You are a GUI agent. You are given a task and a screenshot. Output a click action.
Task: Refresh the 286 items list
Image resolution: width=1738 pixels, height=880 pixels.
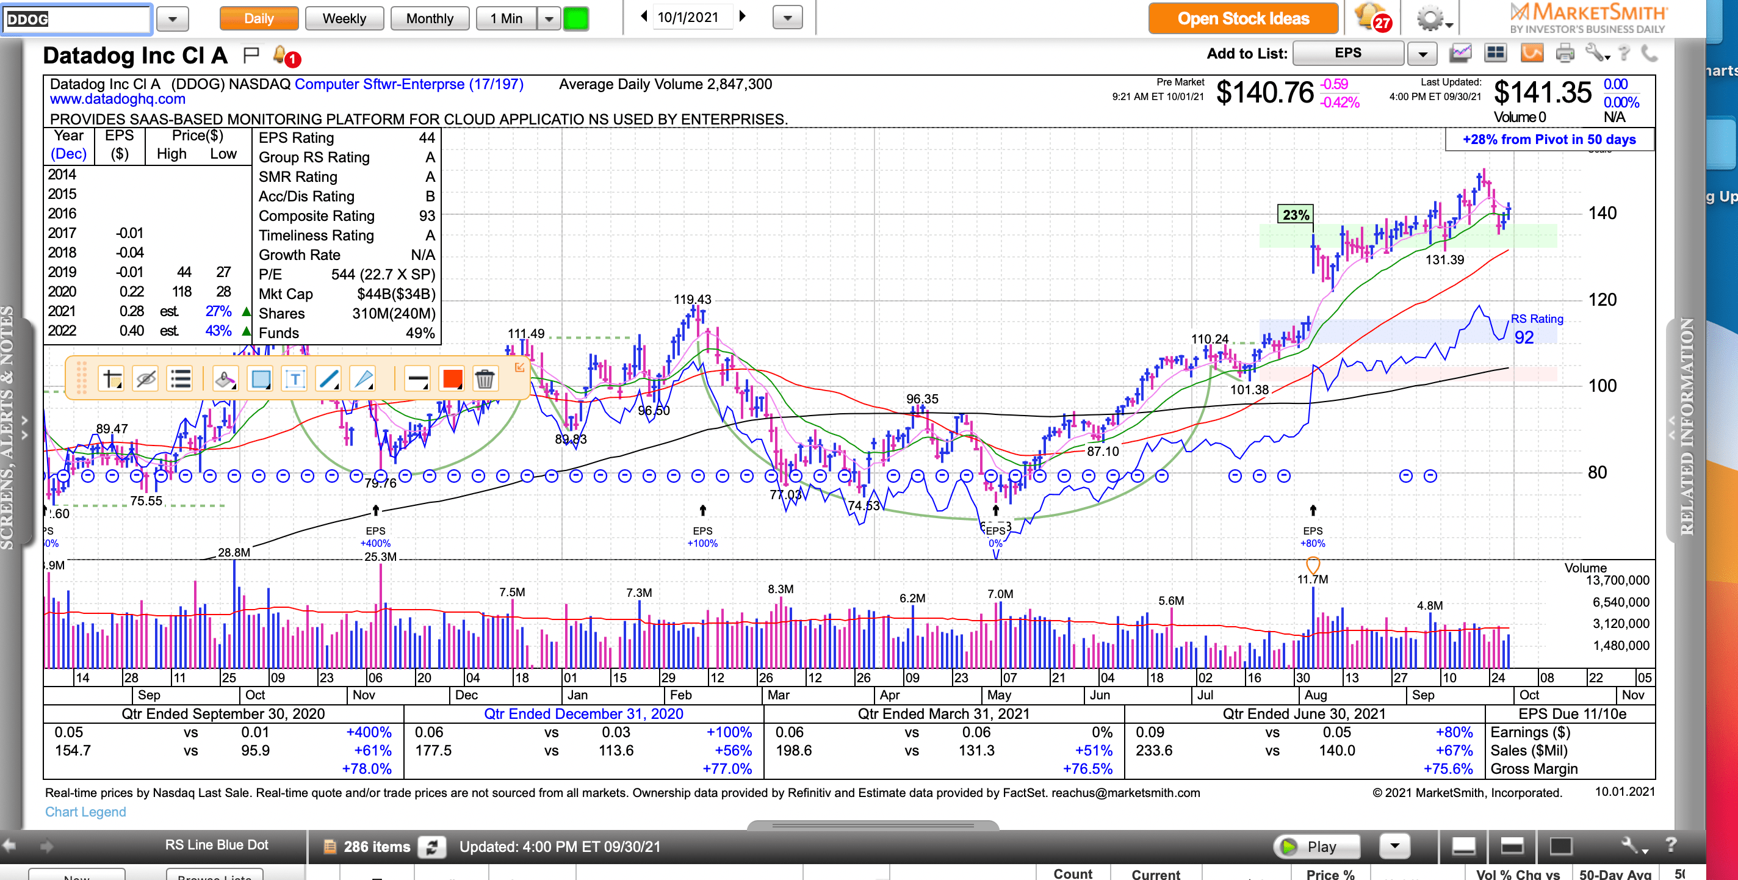[432, 846]
